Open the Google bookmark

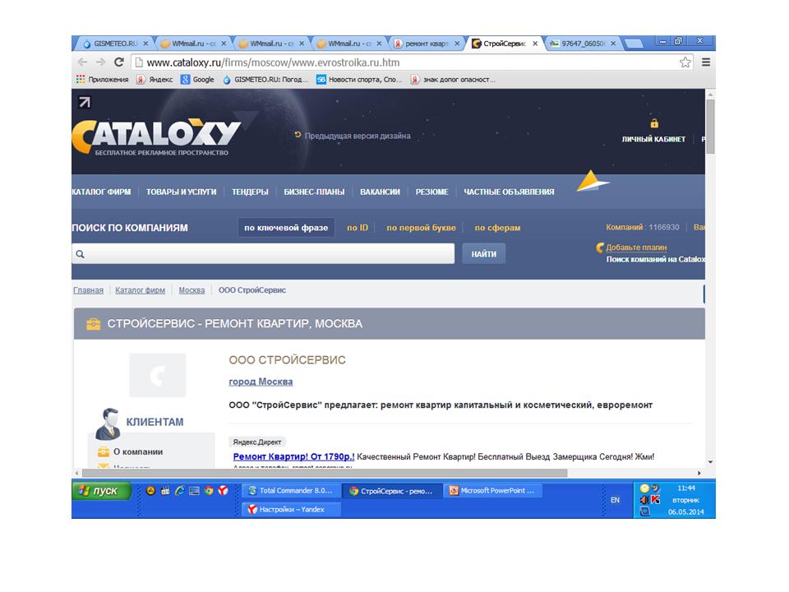(x=198, y=80)
